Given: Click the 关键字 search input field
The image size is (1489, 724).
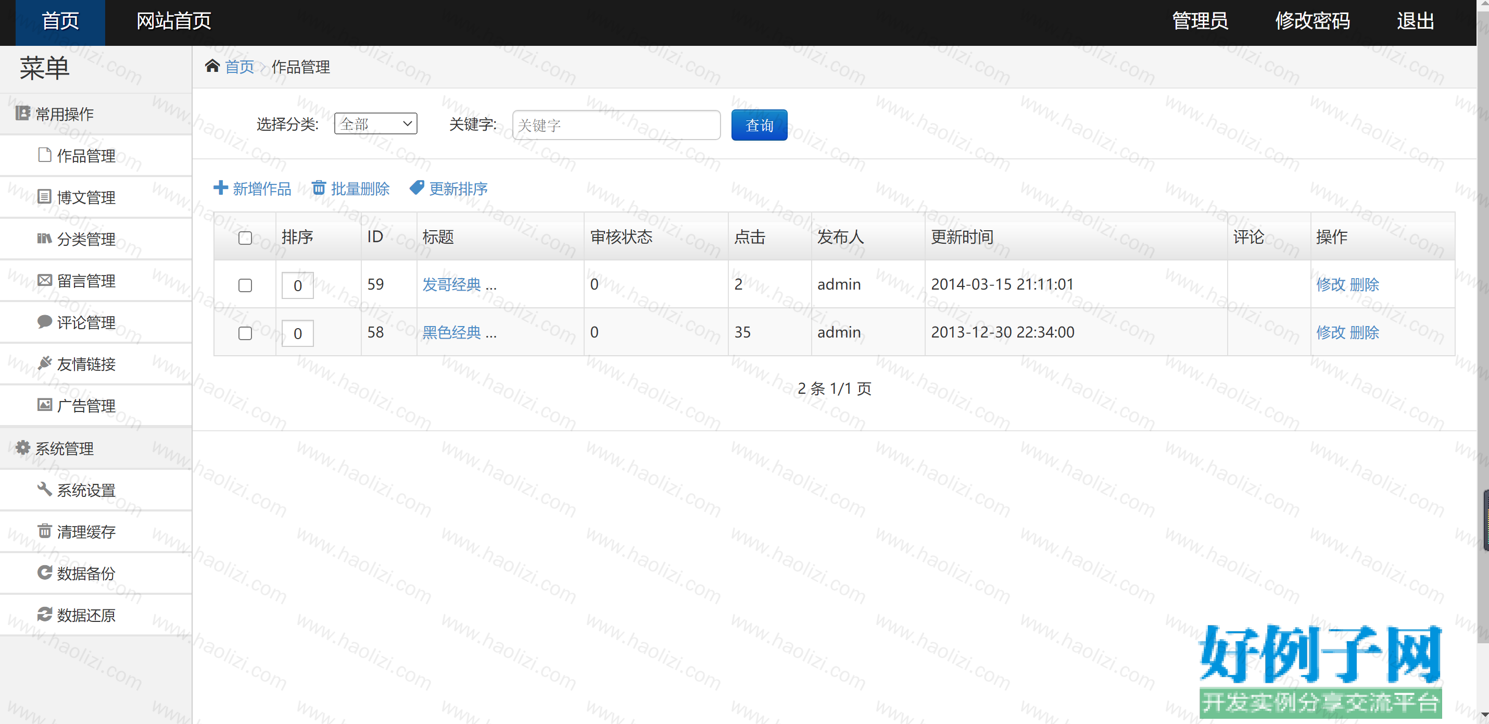Looking at the screenshot, I should pyautogui.click(x=616, y=125).
